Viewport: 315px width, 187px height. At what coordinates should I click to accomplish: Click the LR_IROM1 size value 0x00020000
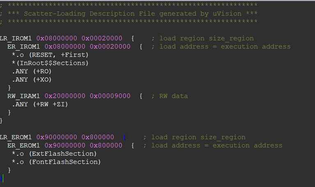point(102,38)
